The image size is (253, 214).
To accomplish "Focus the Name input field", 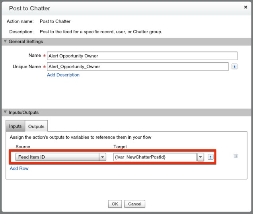I will pos(142,56).
